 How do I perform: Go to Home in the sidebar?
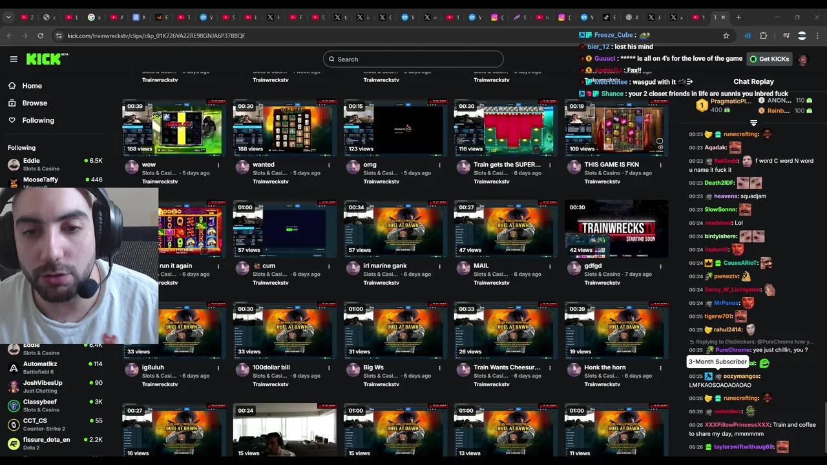32,86
